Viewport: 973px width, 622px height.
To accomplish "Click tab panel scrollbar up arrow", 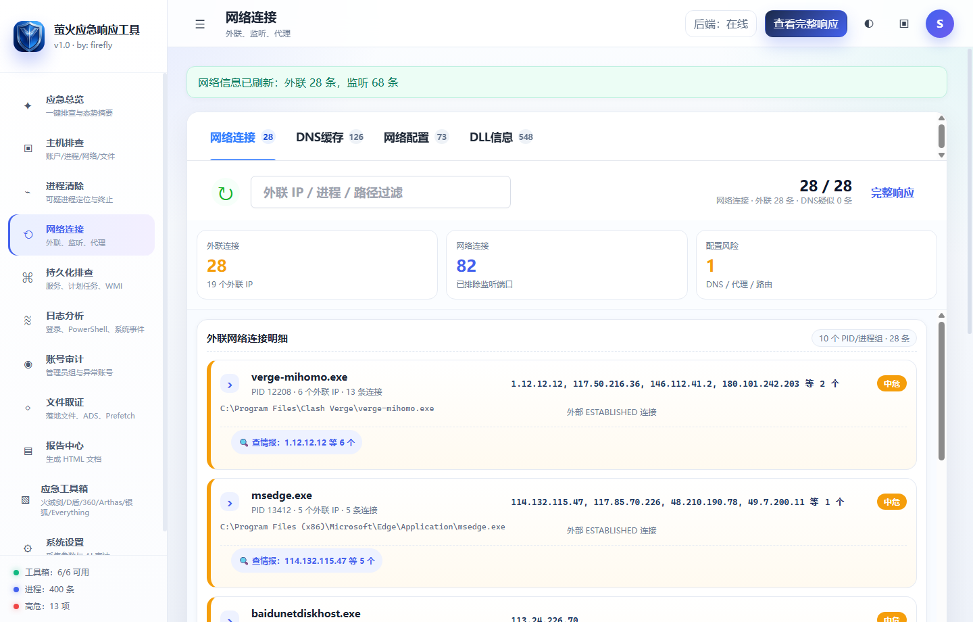I will point(941,118).
